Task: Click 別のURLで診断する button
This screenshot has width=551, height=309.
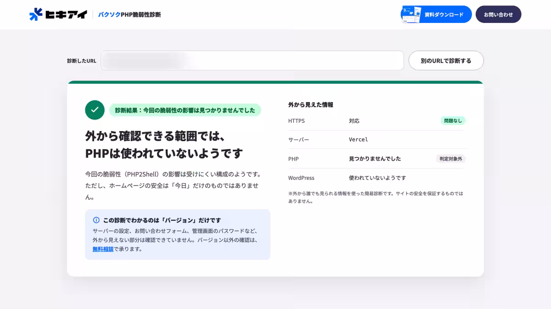Action: pyautogui.click(x=446, y=61)
